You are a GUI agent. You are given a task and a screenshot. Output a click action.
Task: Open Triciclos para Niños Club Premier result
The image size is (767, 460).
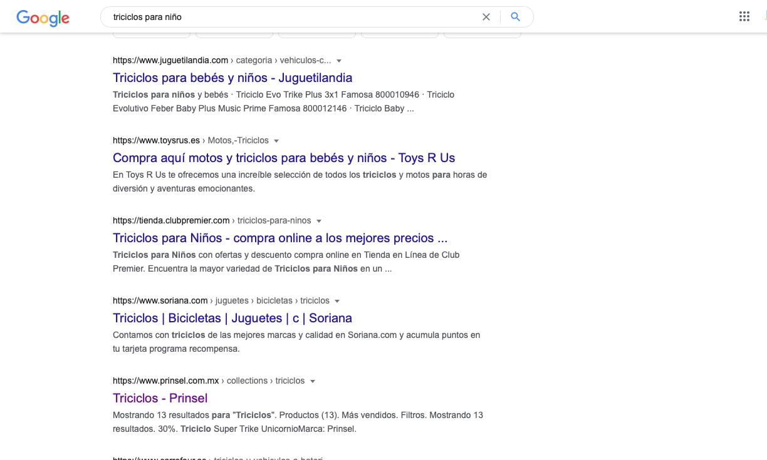280,238
